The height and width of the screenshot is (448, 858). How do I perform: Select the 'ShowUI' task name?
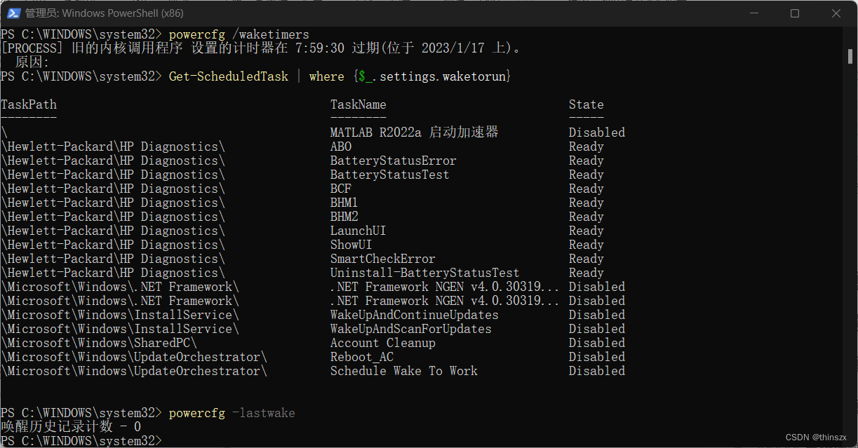point(351,245)
